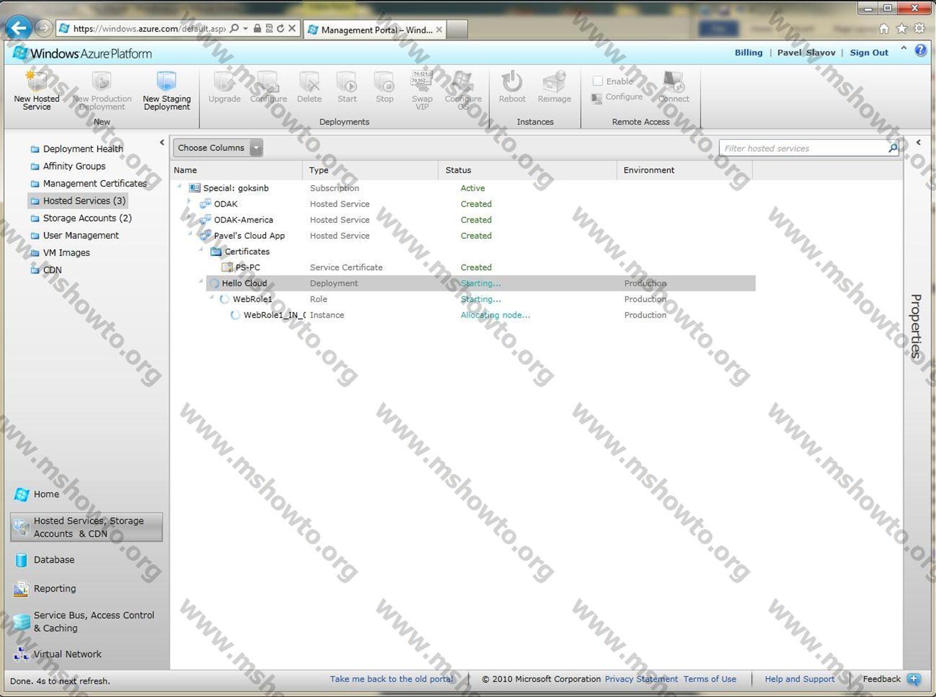Click the browser forward arrow

tap(43, 28)
